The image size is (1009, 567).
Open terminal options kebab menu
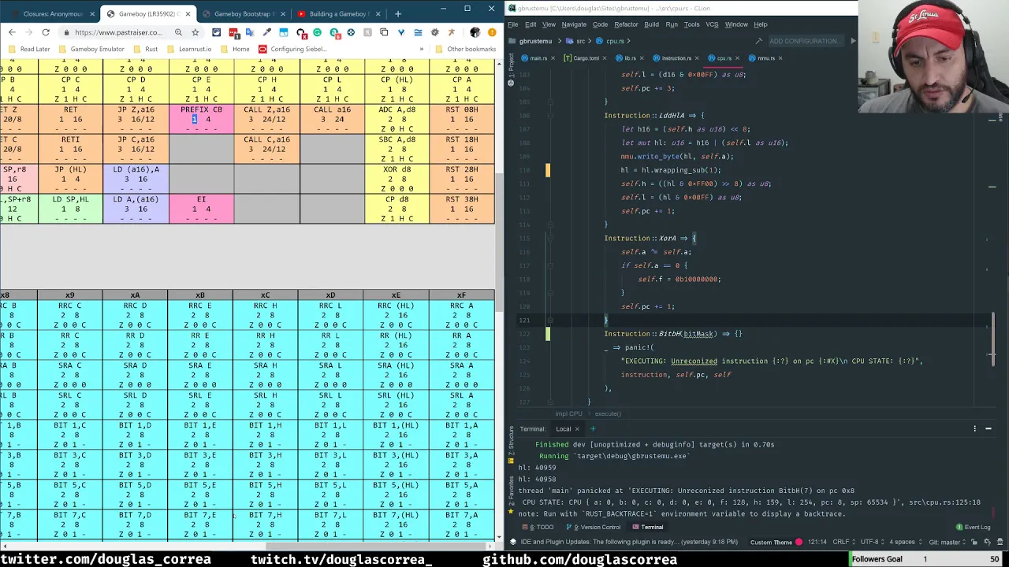[974, 429]
